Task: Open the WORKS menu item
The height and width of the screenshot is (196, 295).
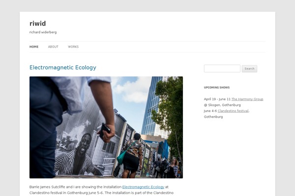Action: pyautogui.click(x=73, y=47)
